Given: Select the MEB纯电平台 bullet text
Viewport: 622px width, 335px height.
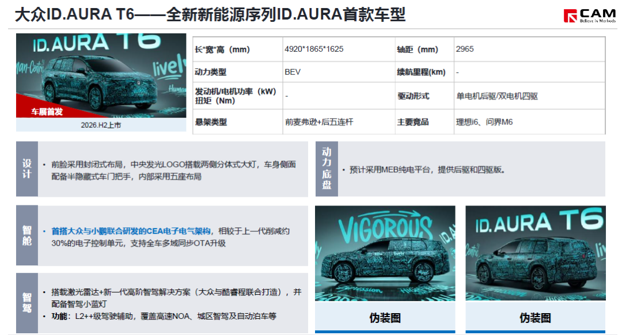Looking at the screenshot, I should 427,170.
